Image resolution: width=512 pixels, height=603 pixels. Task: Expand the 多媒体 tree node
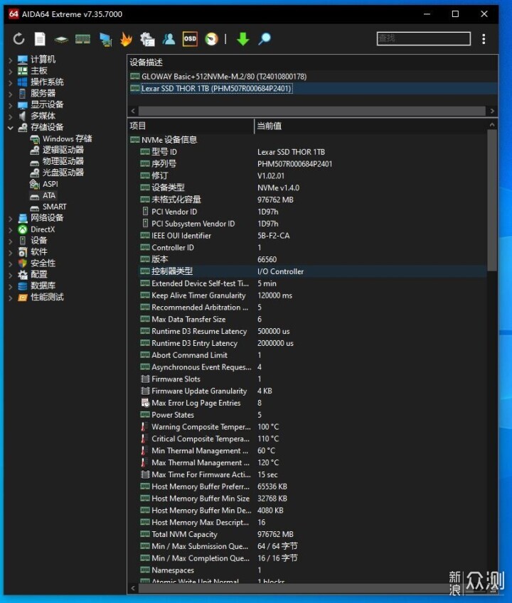tap(11, 116)
